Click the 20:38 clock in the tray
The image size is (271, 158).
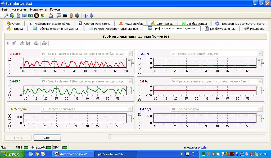click(x=264, y=154)
